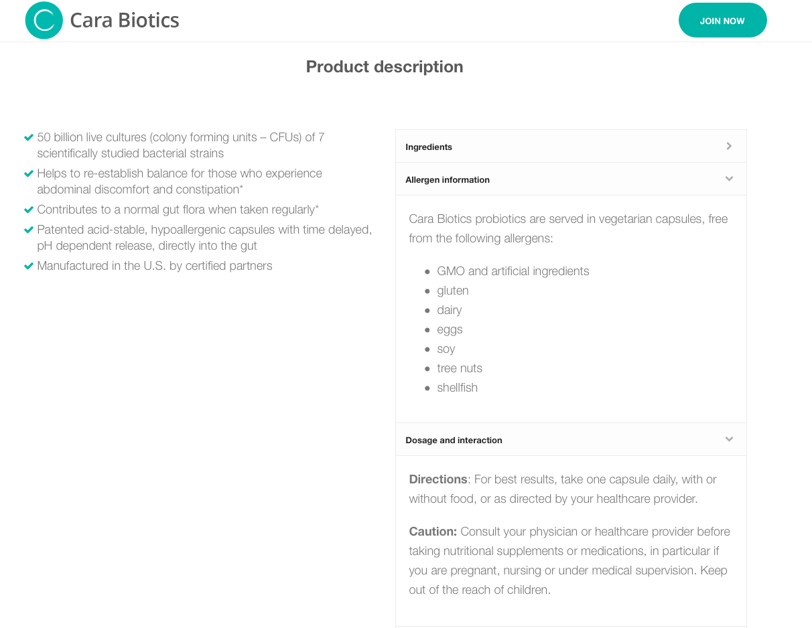
Task: Expand the Ingredients chevron arrow
Action: click(729, 146)
